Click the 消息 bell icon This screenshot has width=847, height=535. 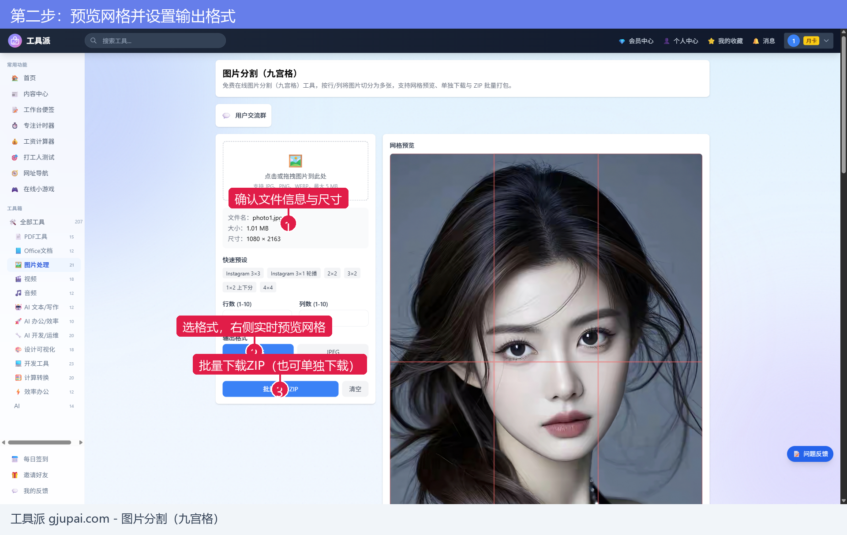point(756,41)
